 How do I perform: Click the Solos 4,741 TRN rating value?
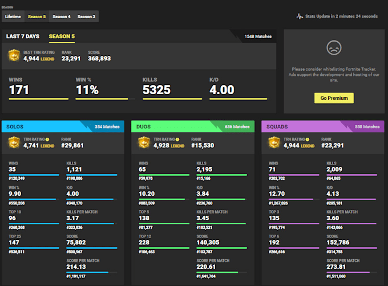[x=31, y=146]
